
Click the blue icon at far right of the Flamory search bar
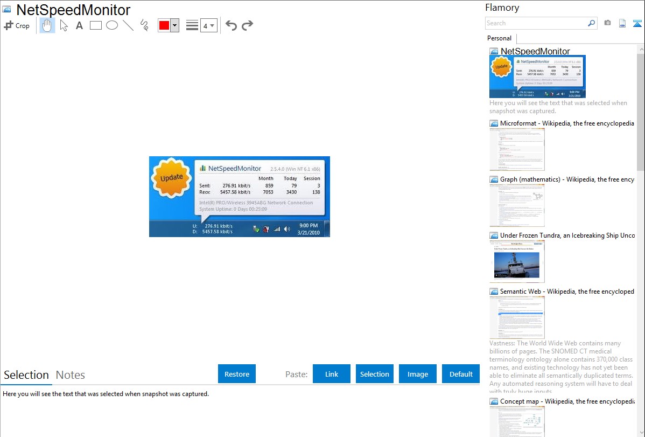tap(637, 23)
